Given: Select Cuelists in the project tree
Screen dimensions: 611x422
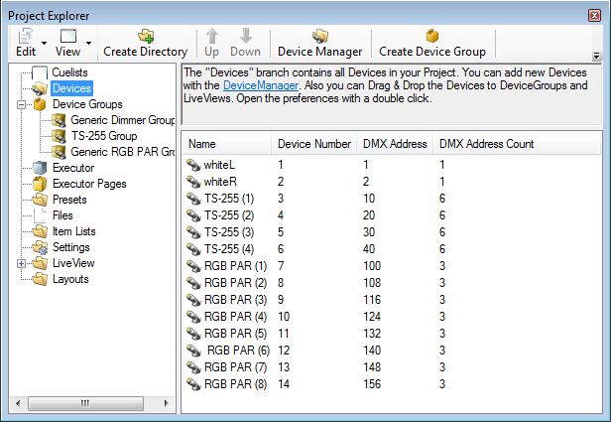Looking at the screenshot, I should pos(69,72).
